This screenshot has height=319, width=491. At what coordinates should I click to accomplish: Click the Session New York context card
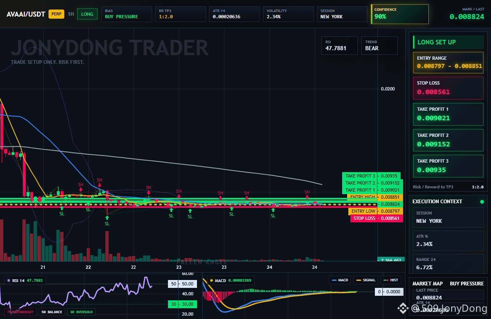pyautogui.click(x=448, y=217)
